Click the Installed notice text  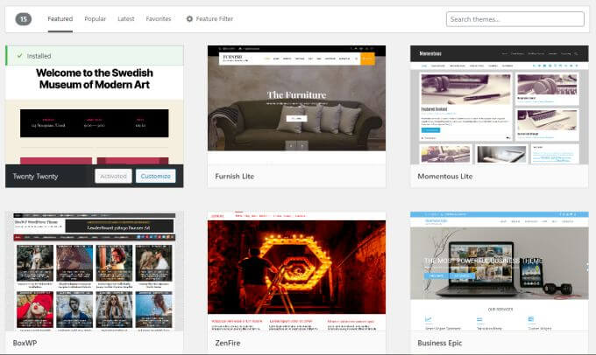click(39, 56)
